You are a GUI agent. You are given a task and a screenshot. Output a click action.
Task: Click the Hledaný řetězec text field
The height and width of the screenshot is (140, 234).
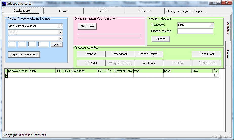tap(195, 31)
